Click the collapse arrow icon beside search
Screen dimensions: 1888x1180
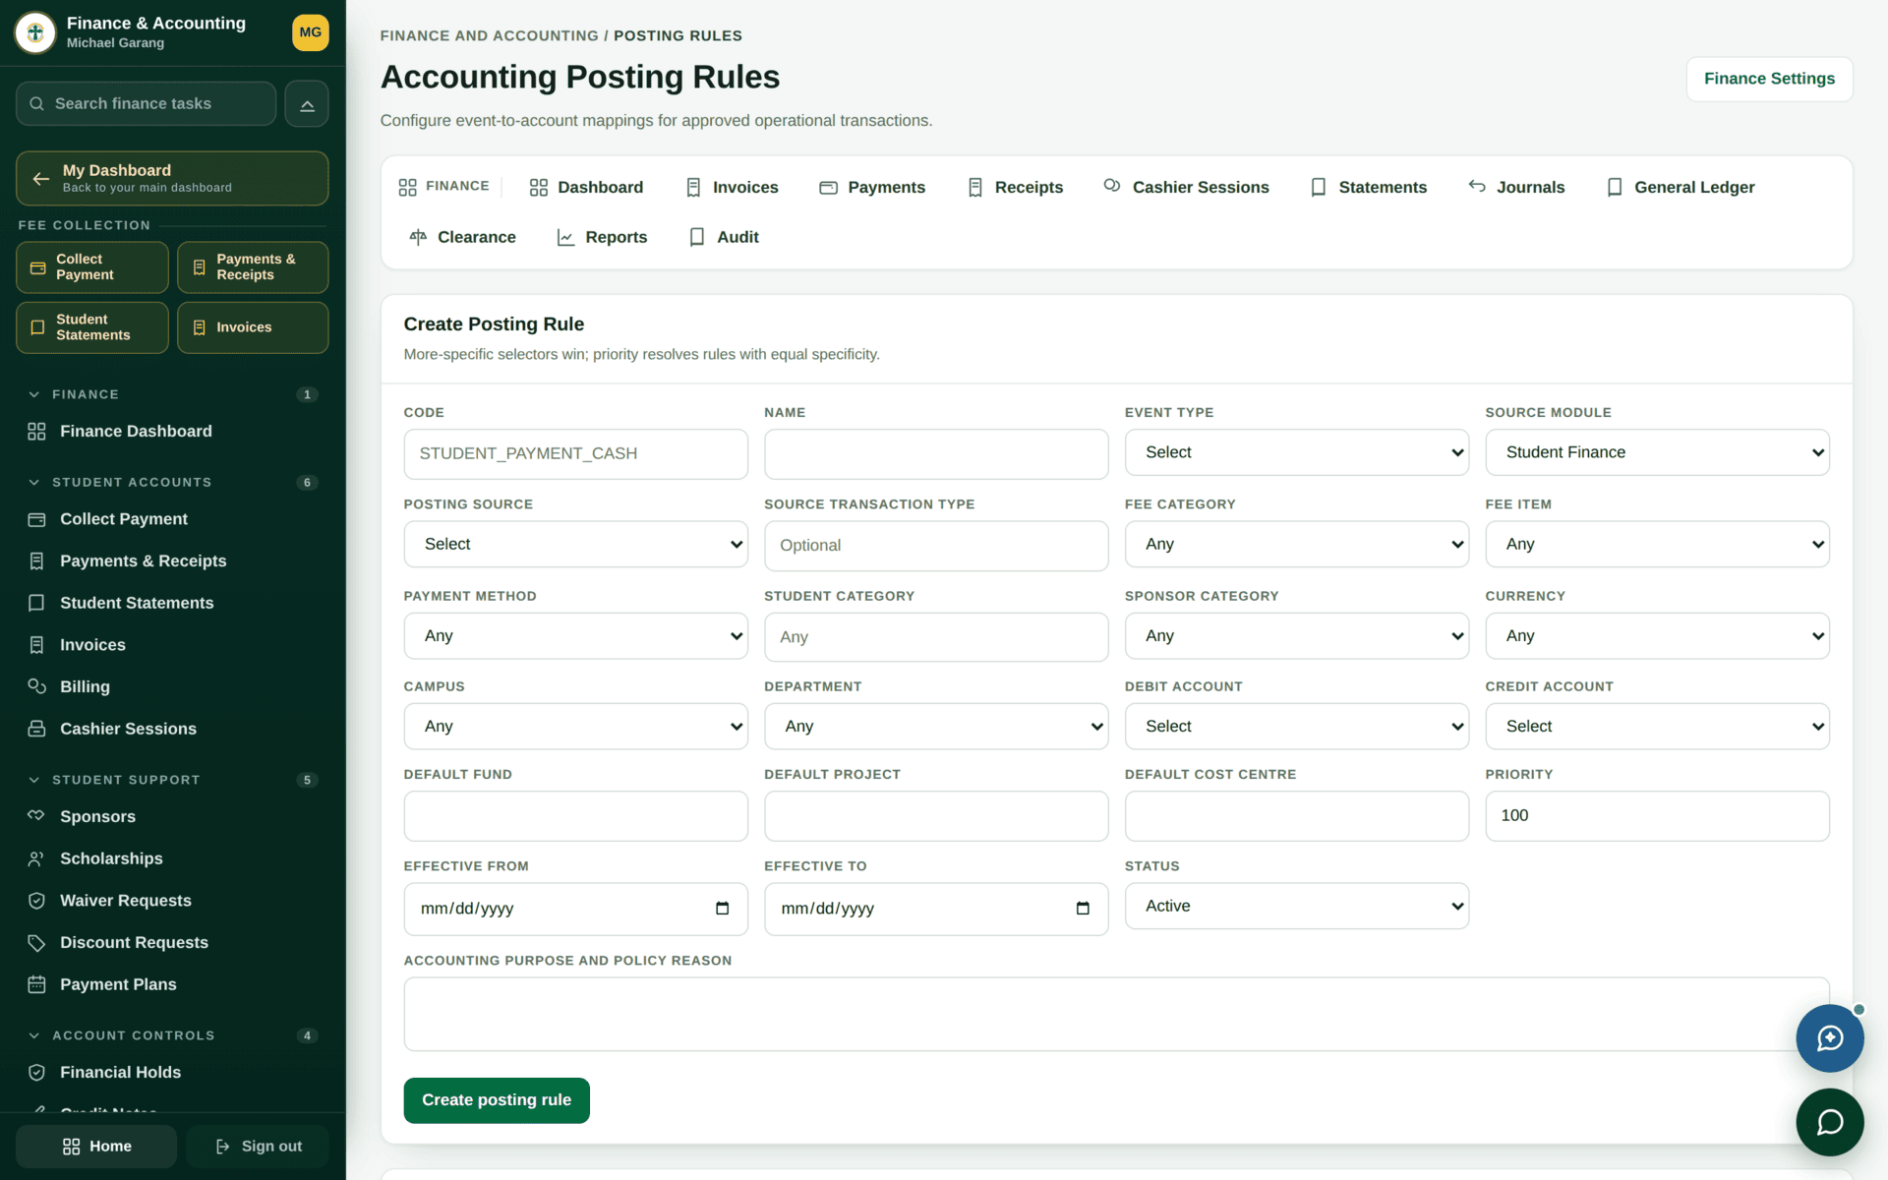[x=307, y=104]
